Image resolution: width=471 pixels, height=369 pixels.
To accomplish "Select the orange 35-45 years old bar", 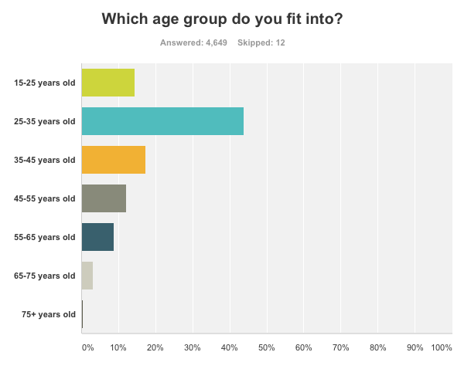I will [113, 160].
